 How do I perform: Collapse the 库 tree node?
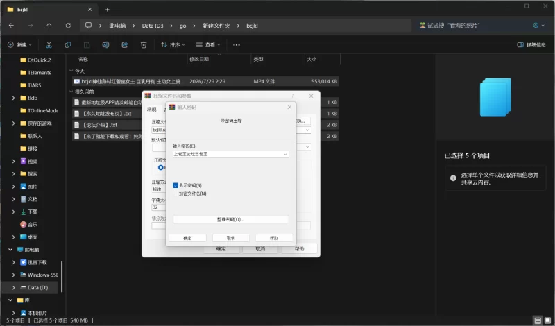pos(10,300)
